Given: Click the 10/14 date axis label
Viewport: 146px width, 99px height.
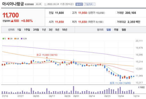Looking at the screenshot, I should tap(136, 96).
